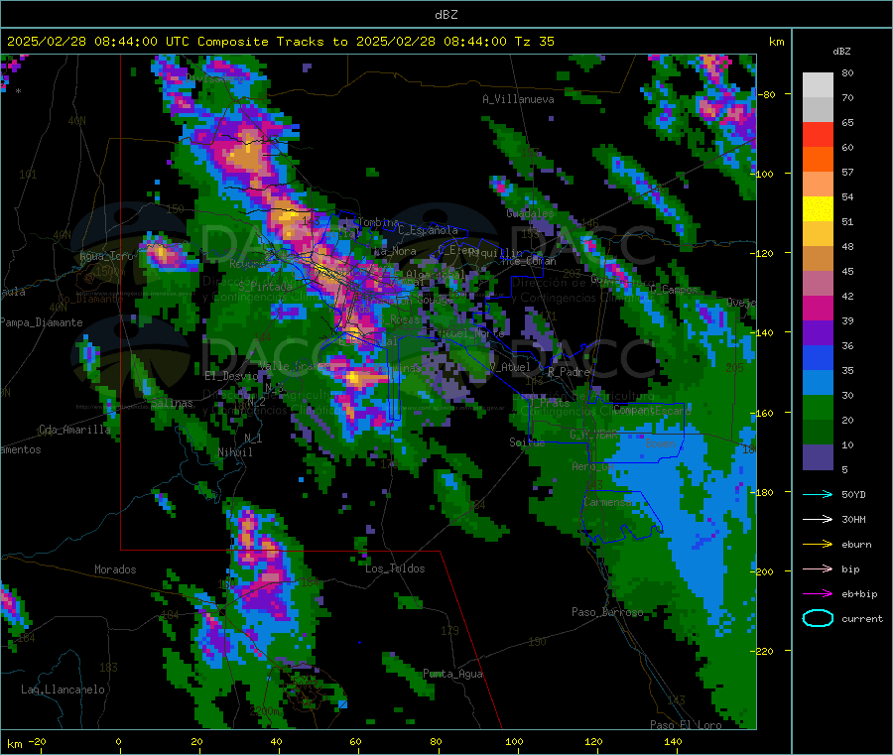Click the Agua_Toro place label
893x755 pixels.
coord(106,256)
